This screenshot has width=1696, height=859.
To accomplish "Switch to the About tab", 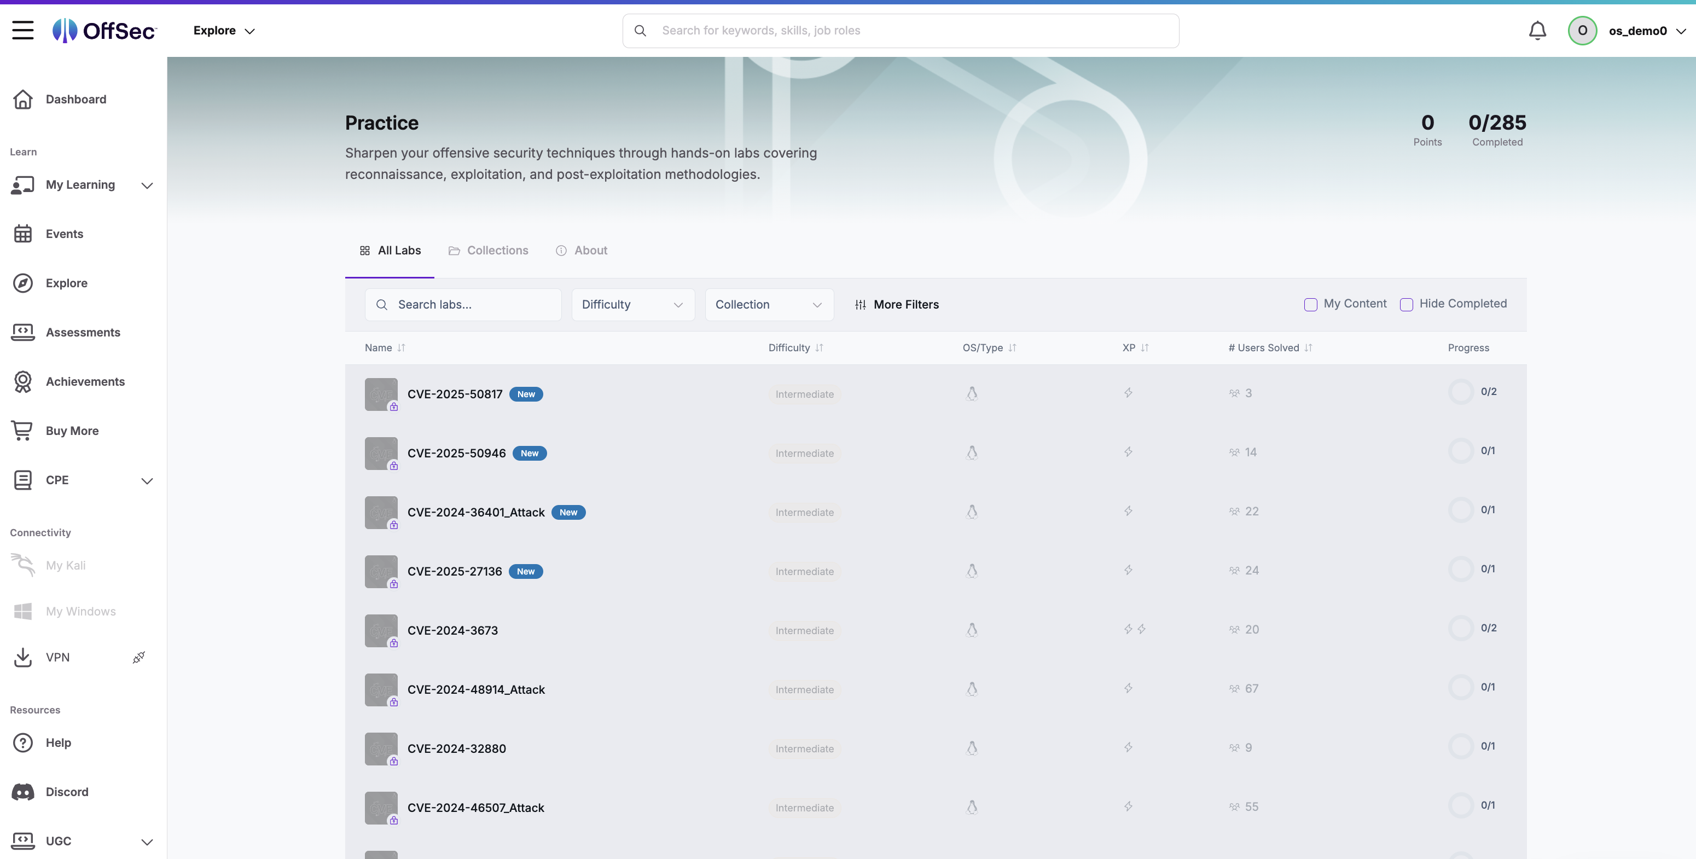I will pos(582,250).
